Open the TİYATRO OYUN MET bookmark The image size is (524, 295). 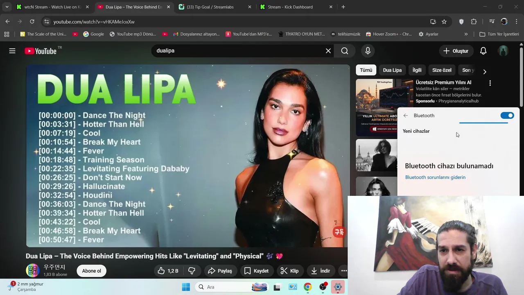click(x=301, y=34)
